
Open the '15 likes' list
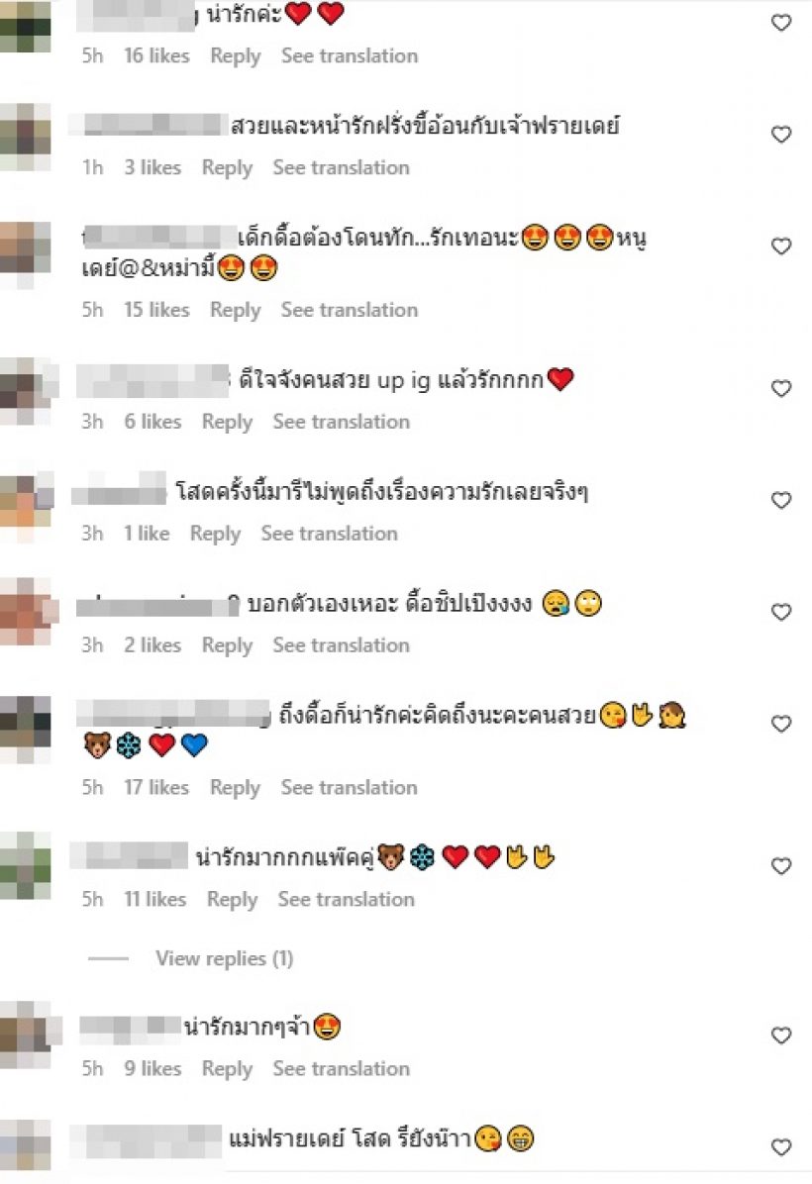tap(156, 310)
